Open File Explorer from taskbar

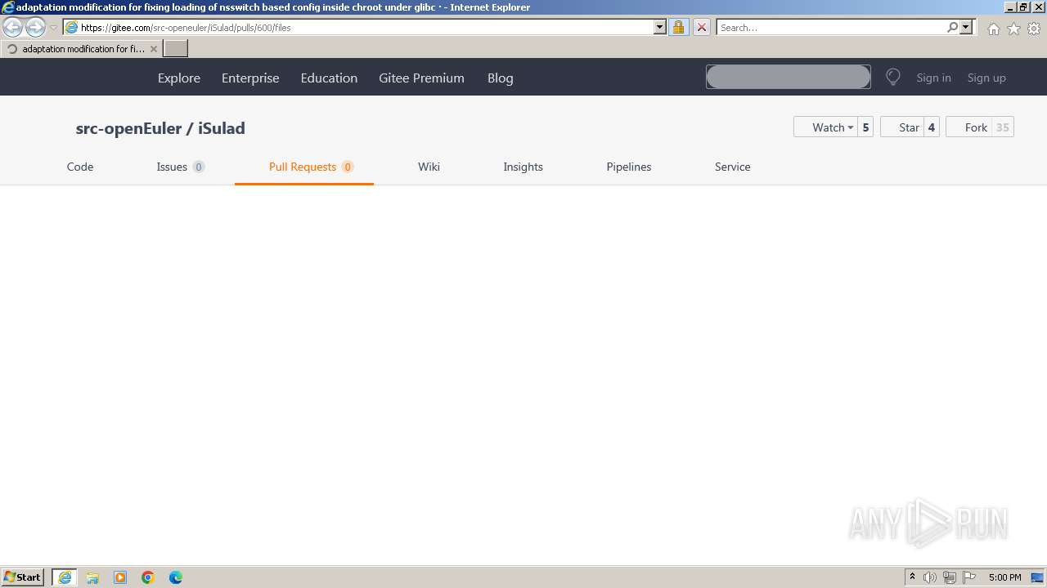pyautogui.click(x=92, y=577)
